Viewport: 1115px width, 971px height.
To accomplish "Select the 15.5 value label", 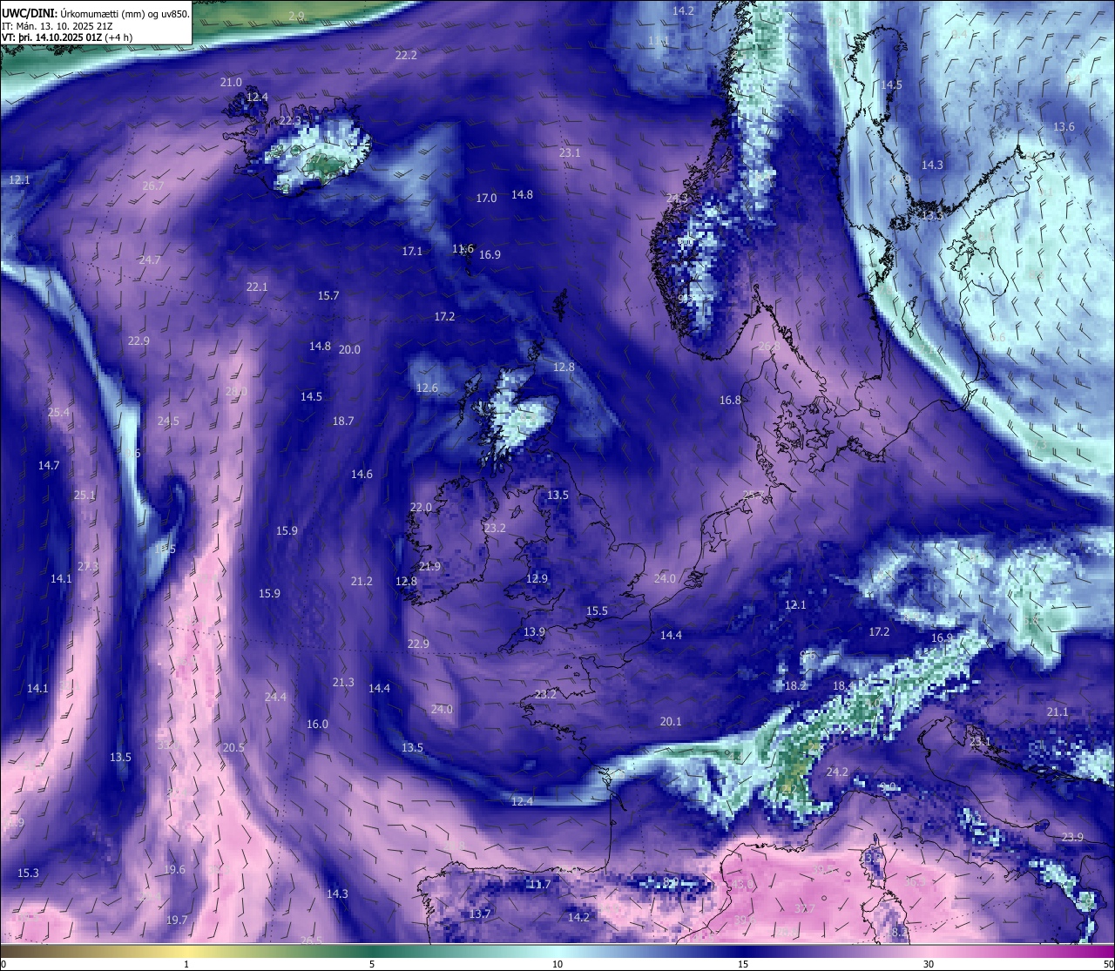I will [597, 611].
